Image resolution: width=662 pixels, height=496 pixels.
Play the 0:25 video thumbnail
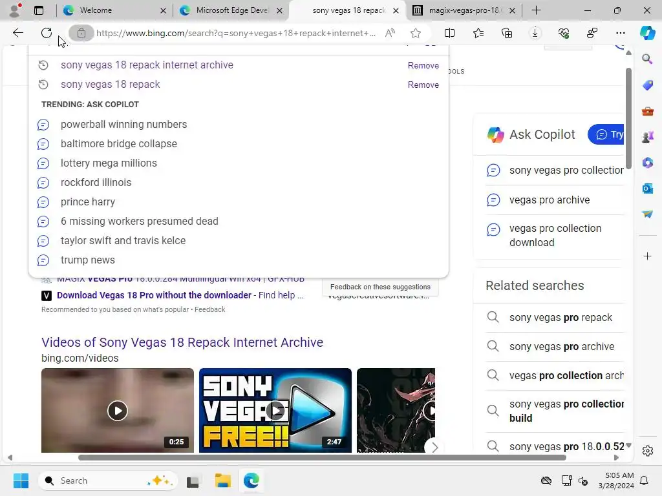point(118,410)
